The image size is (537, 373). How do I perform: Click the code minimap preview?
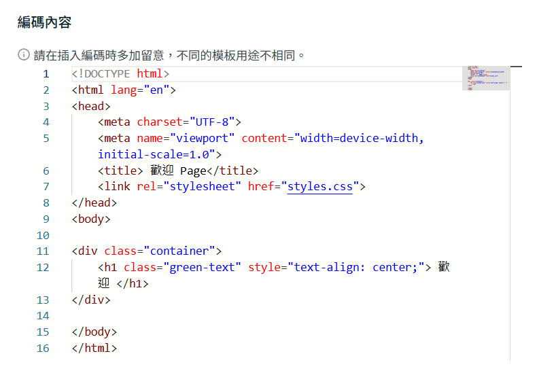(x=486, y=78)
